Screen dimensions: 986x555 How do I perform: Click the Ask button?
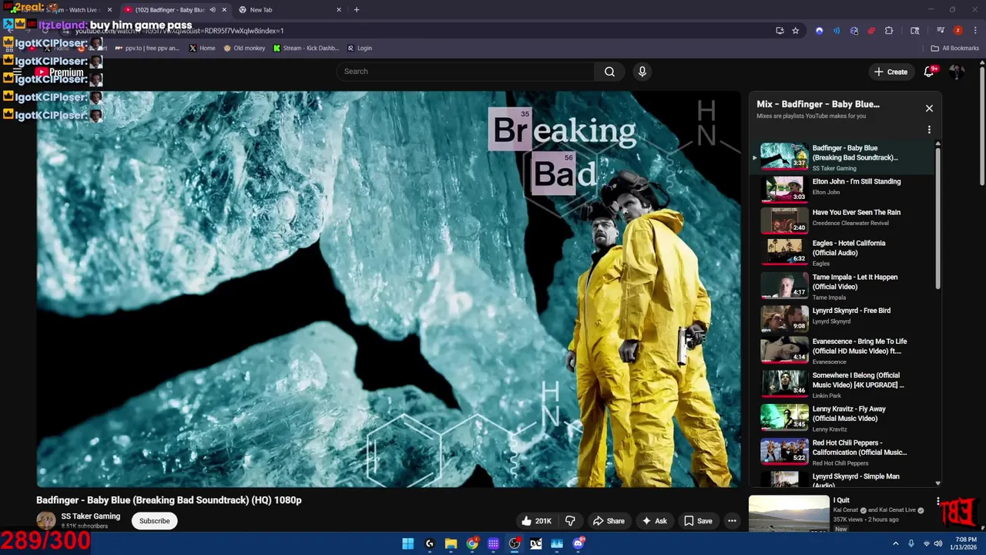pyautogui.click(x=654, y=521)
